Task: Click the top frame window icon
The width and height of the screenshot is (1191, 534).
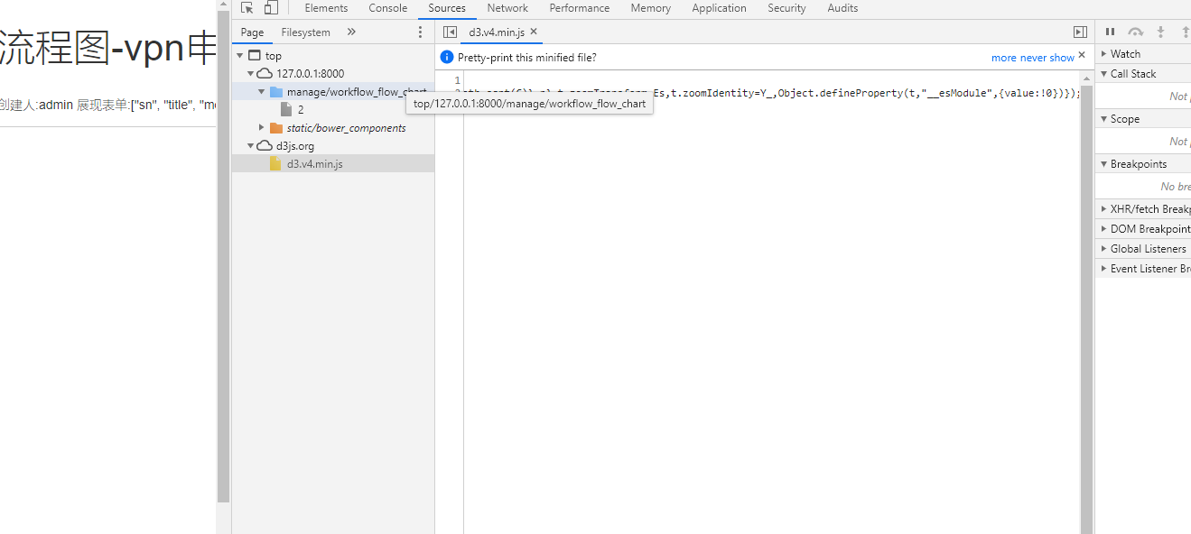Action: 255,56
